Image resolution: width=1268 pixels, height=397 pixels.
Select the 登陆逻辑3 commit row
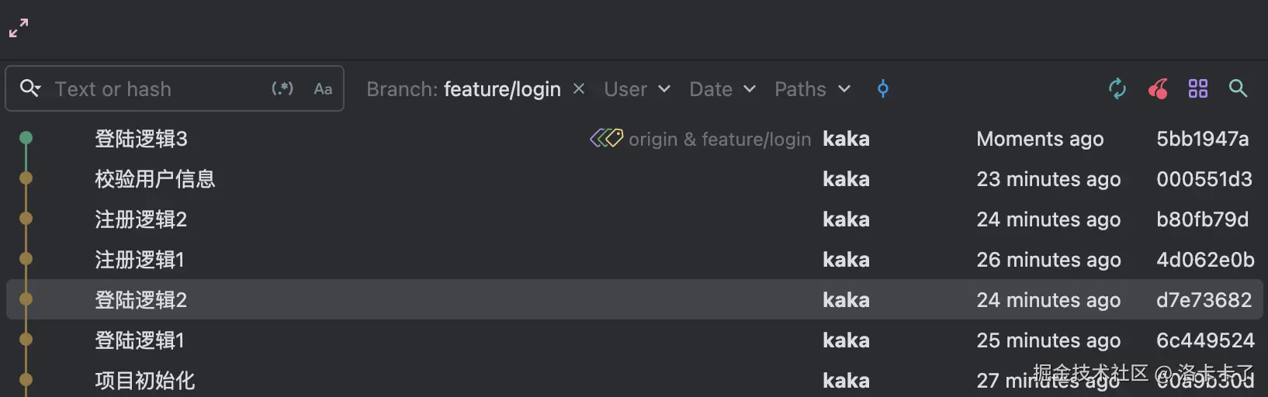pyautogui.click(x=141, y=139)
